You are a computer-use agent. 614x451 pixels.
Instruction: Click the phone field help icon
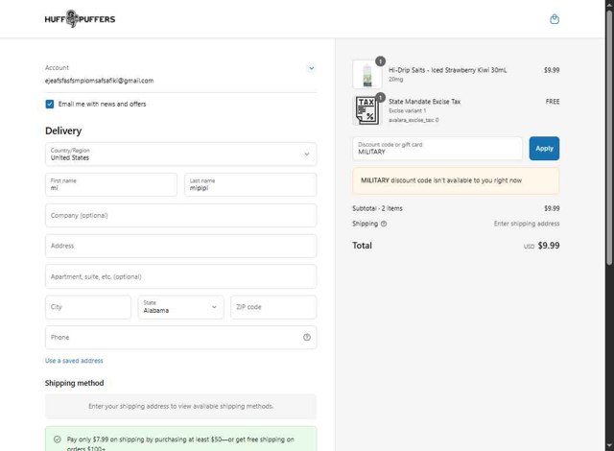click(307, 337)
